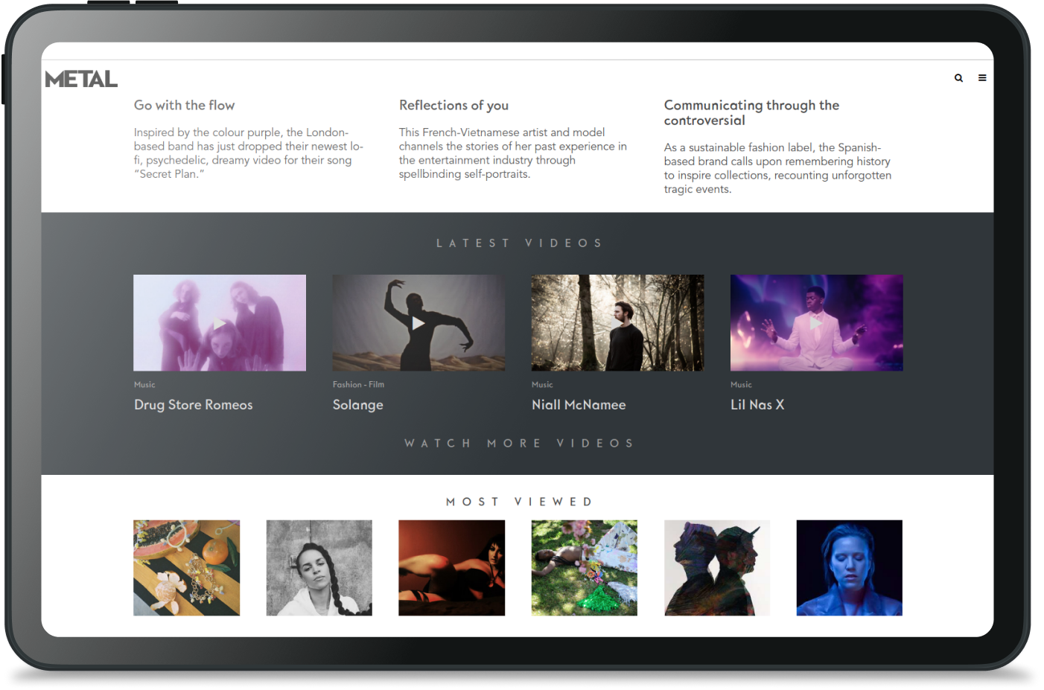Open the Niall McNamee video thumbnail
The height and width of the screenshot is (690, 1044).
pyautogui.click(x=617, y=323)
